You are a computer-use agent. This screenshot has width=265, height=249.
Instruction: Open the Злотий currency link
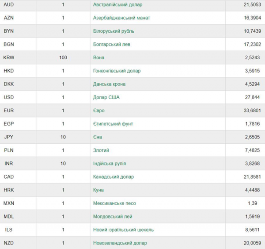101,150
